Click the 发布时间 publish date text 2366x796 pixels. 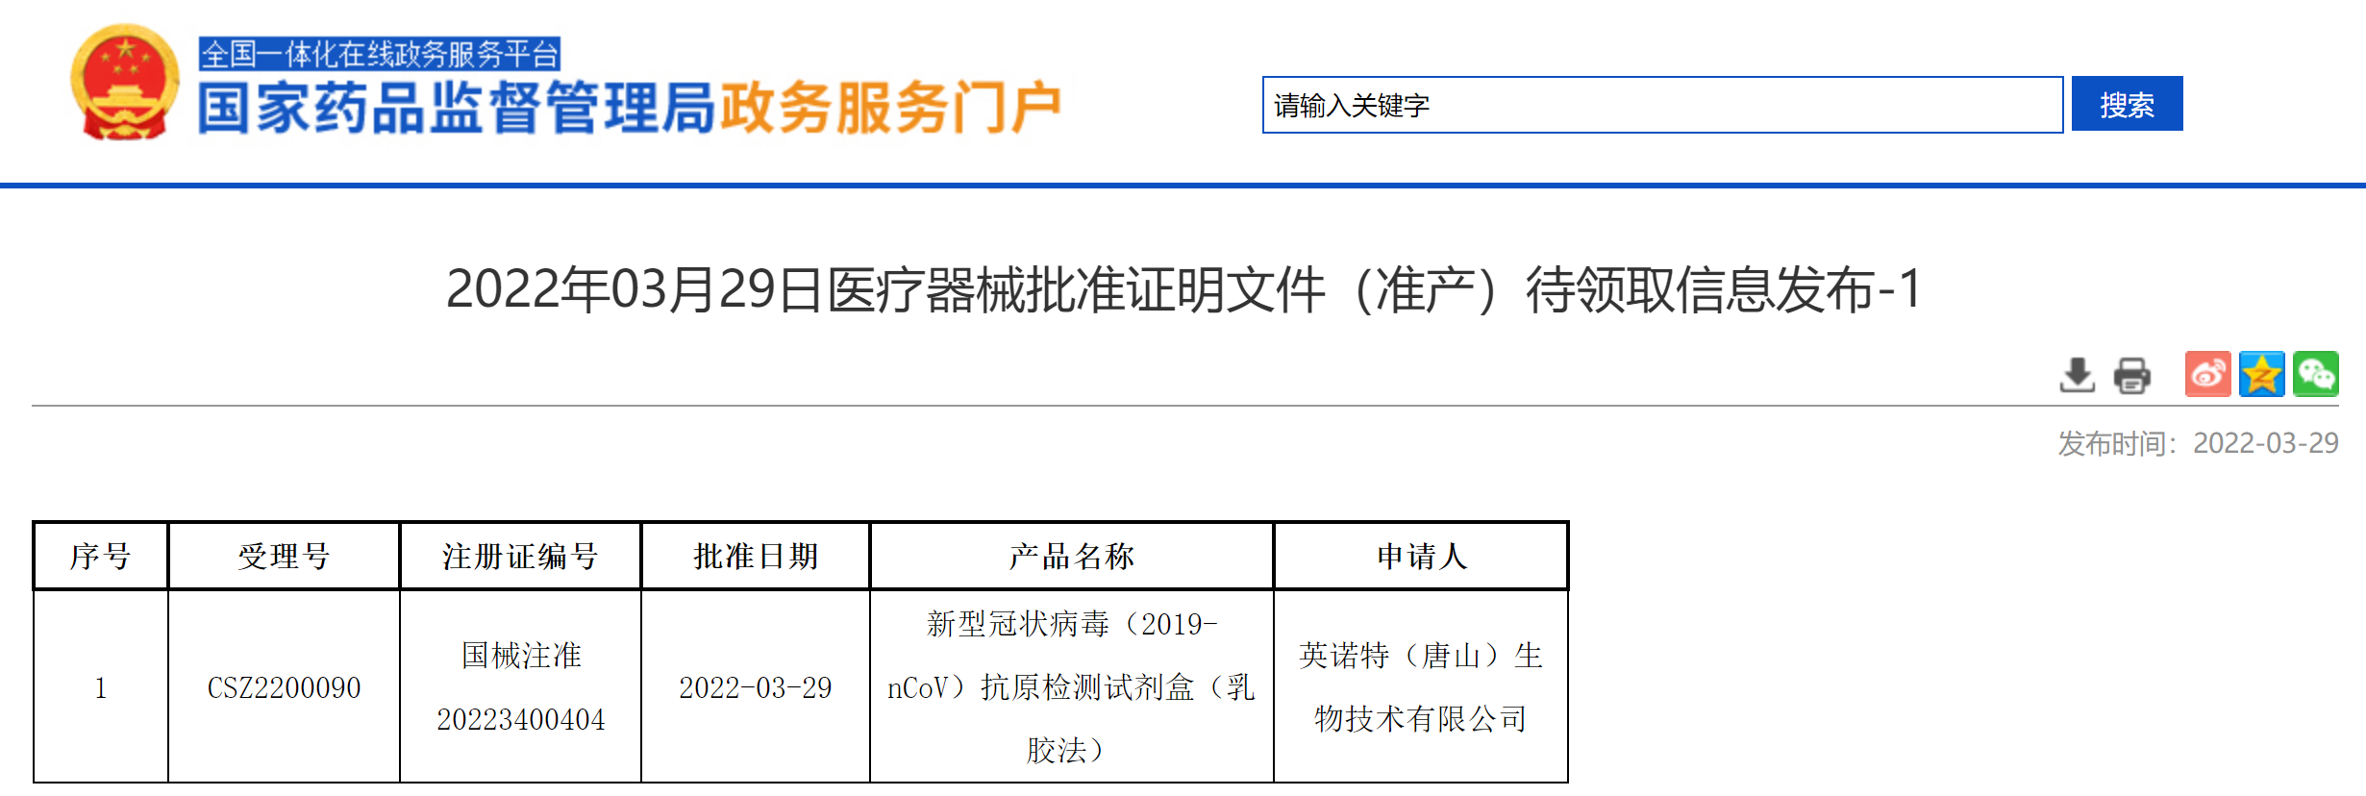2197,443
